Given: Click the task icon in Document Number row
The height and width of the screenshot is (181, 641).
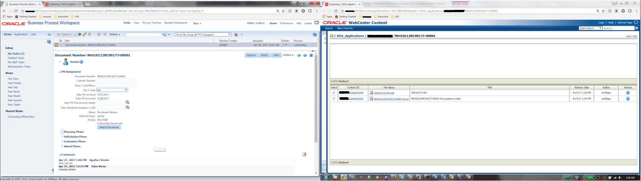Looking at the screenshot, I should point(56,45).
